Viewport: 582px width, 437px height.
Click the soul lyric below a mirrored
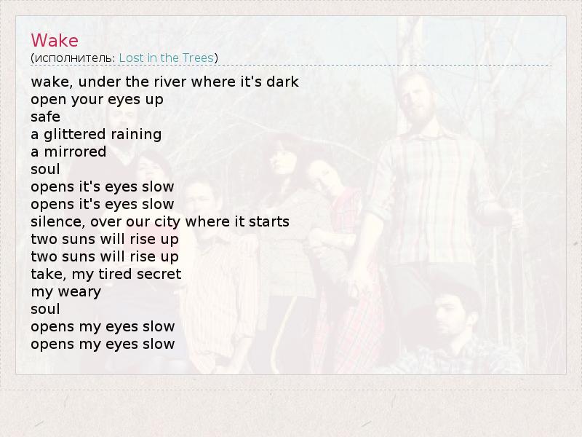coord(45,169)
